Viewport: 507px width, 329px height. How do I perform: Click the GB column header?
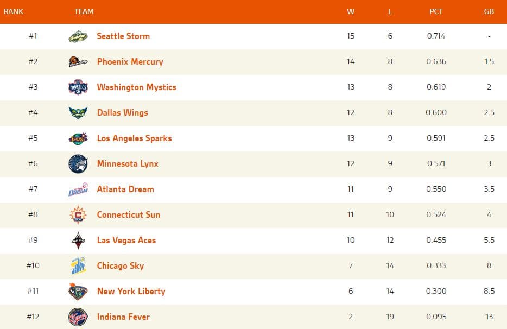pos(489,11)
